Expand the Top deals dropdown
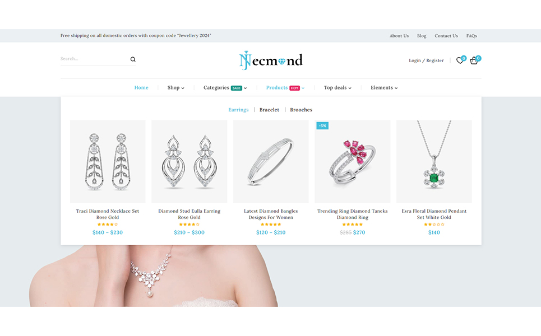Image resolution: width=541 pixels, height=336 pixels. (x=337, y=87)
